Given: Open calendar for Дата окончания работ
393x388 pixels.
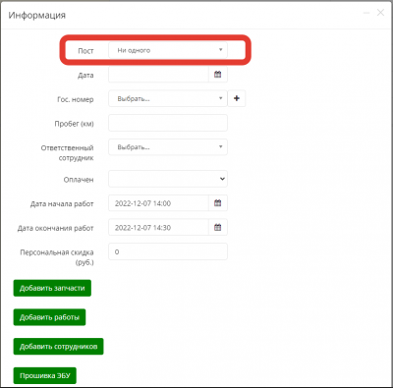Looking at the screenshot, I should point(218,227).
